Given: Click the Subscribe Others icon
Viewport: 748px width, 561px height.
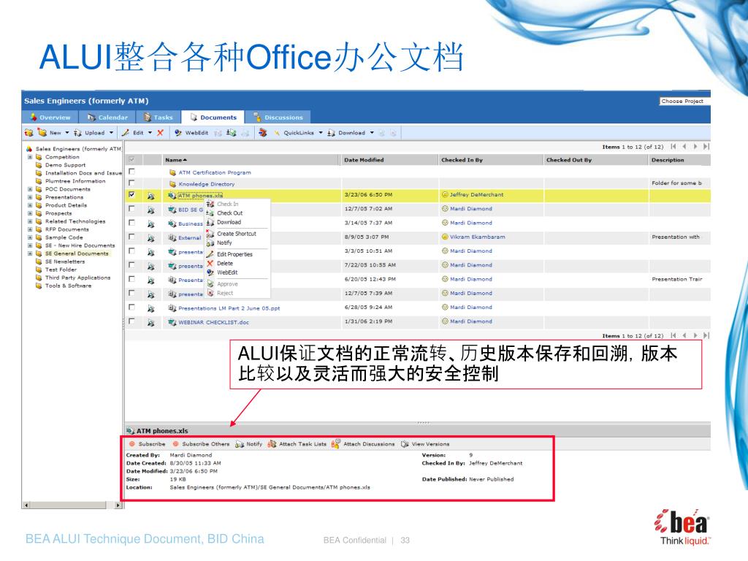Looking at the screenshot, I should 175,443.
